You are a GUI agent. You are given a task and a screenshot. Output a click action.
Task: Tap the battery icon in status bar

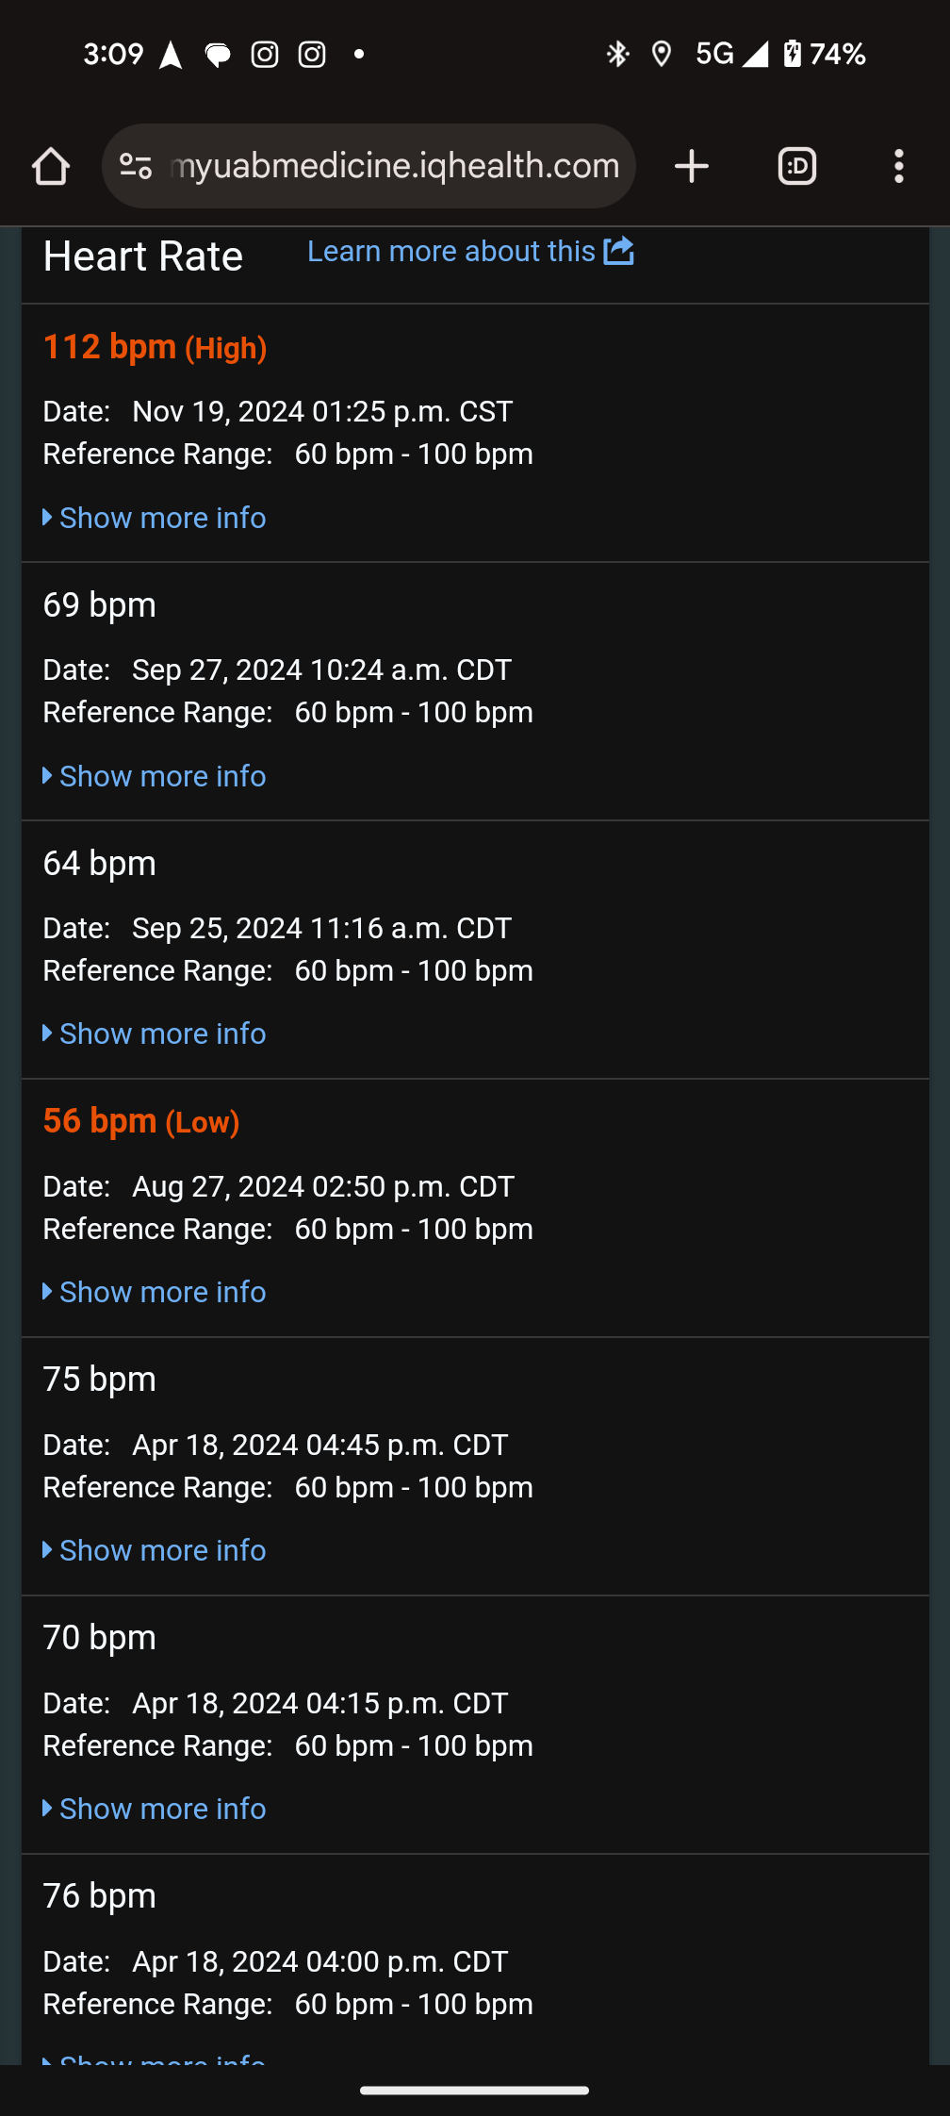pos(793,55)
